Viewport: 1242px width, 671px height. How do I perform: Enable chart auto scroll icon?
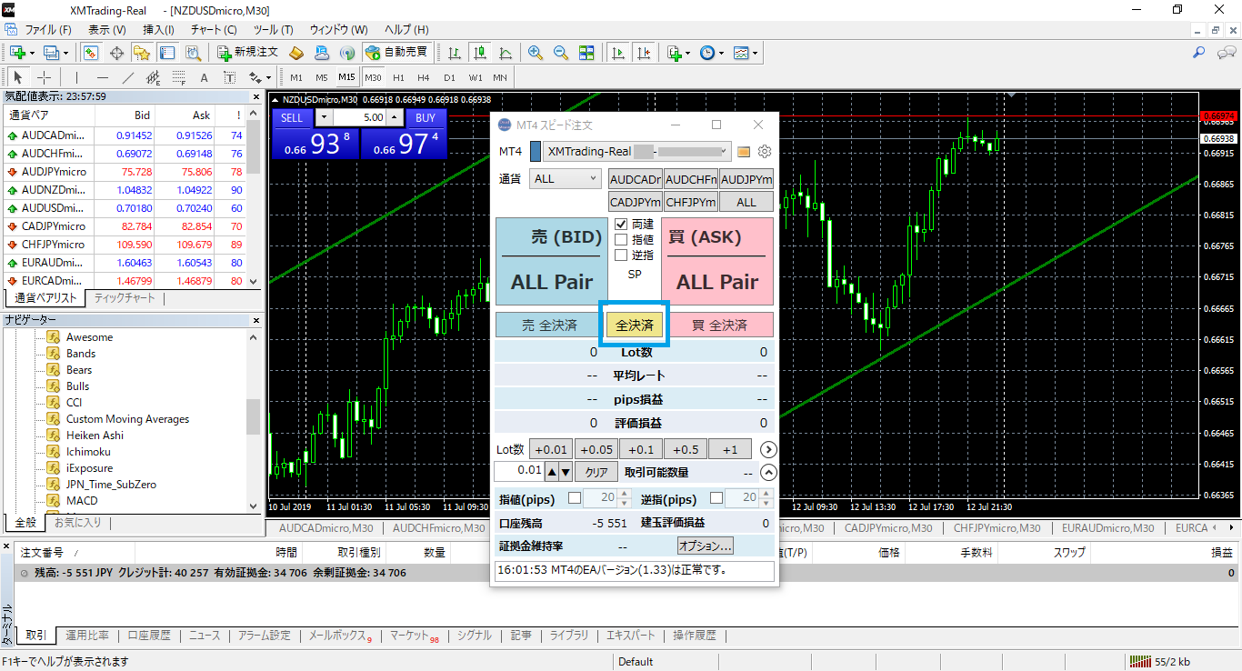pyautogui.click(x=618, y=53)
